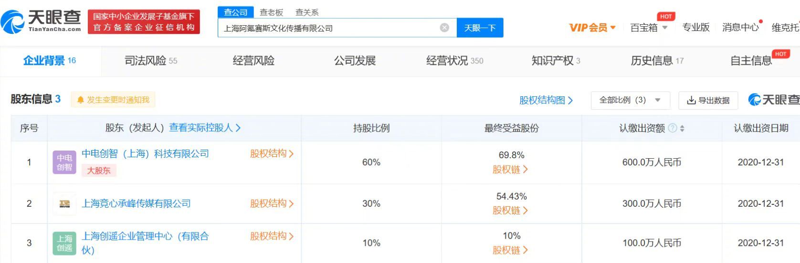Open 股权链 under 69.8%
Viewport: 800px width, 263px height.
pyautogui.click(x=510, y=169)
